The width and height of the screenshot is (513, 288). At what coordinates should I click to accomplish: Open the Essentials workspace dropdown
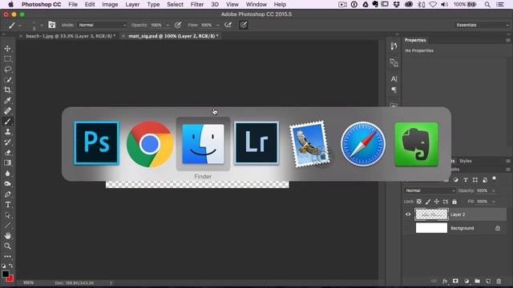click(482, 25)
